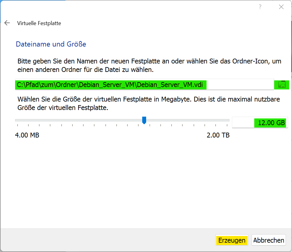Click the last tick mark under slider
Viewport: 292px width, 252px height.
coord(227,125)
